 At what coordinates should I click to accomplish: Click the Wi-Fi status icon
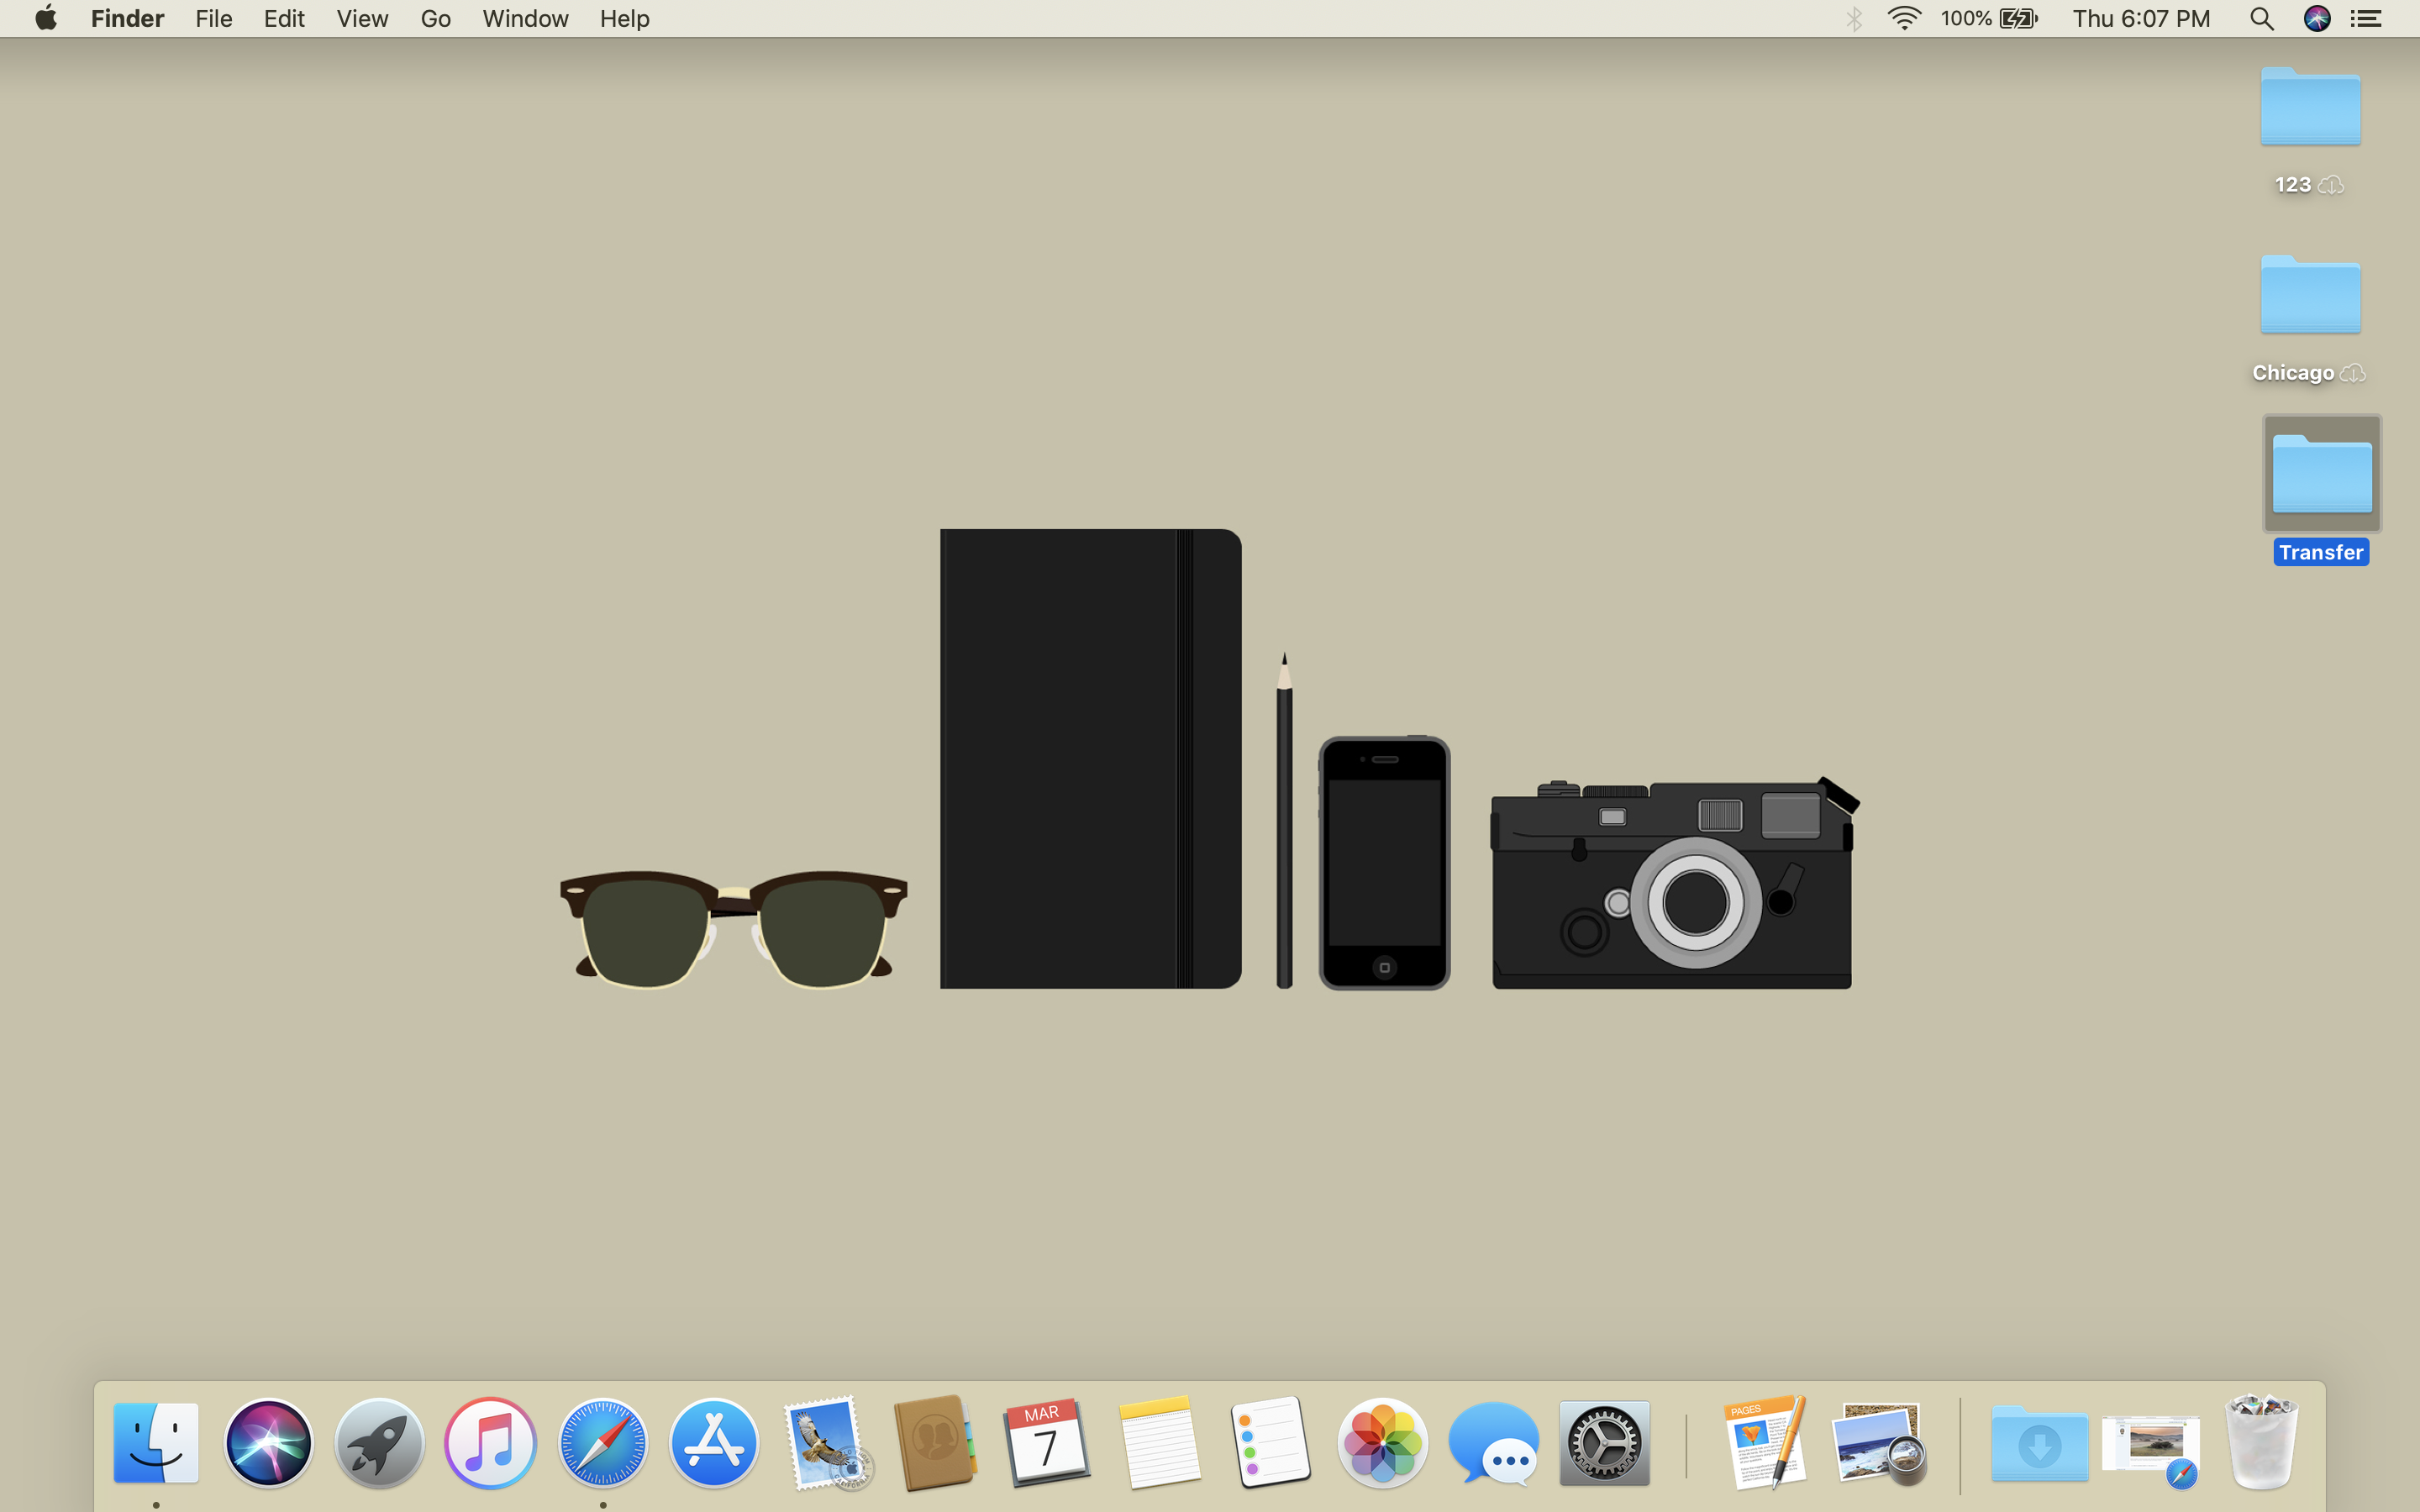point(1904,19)
